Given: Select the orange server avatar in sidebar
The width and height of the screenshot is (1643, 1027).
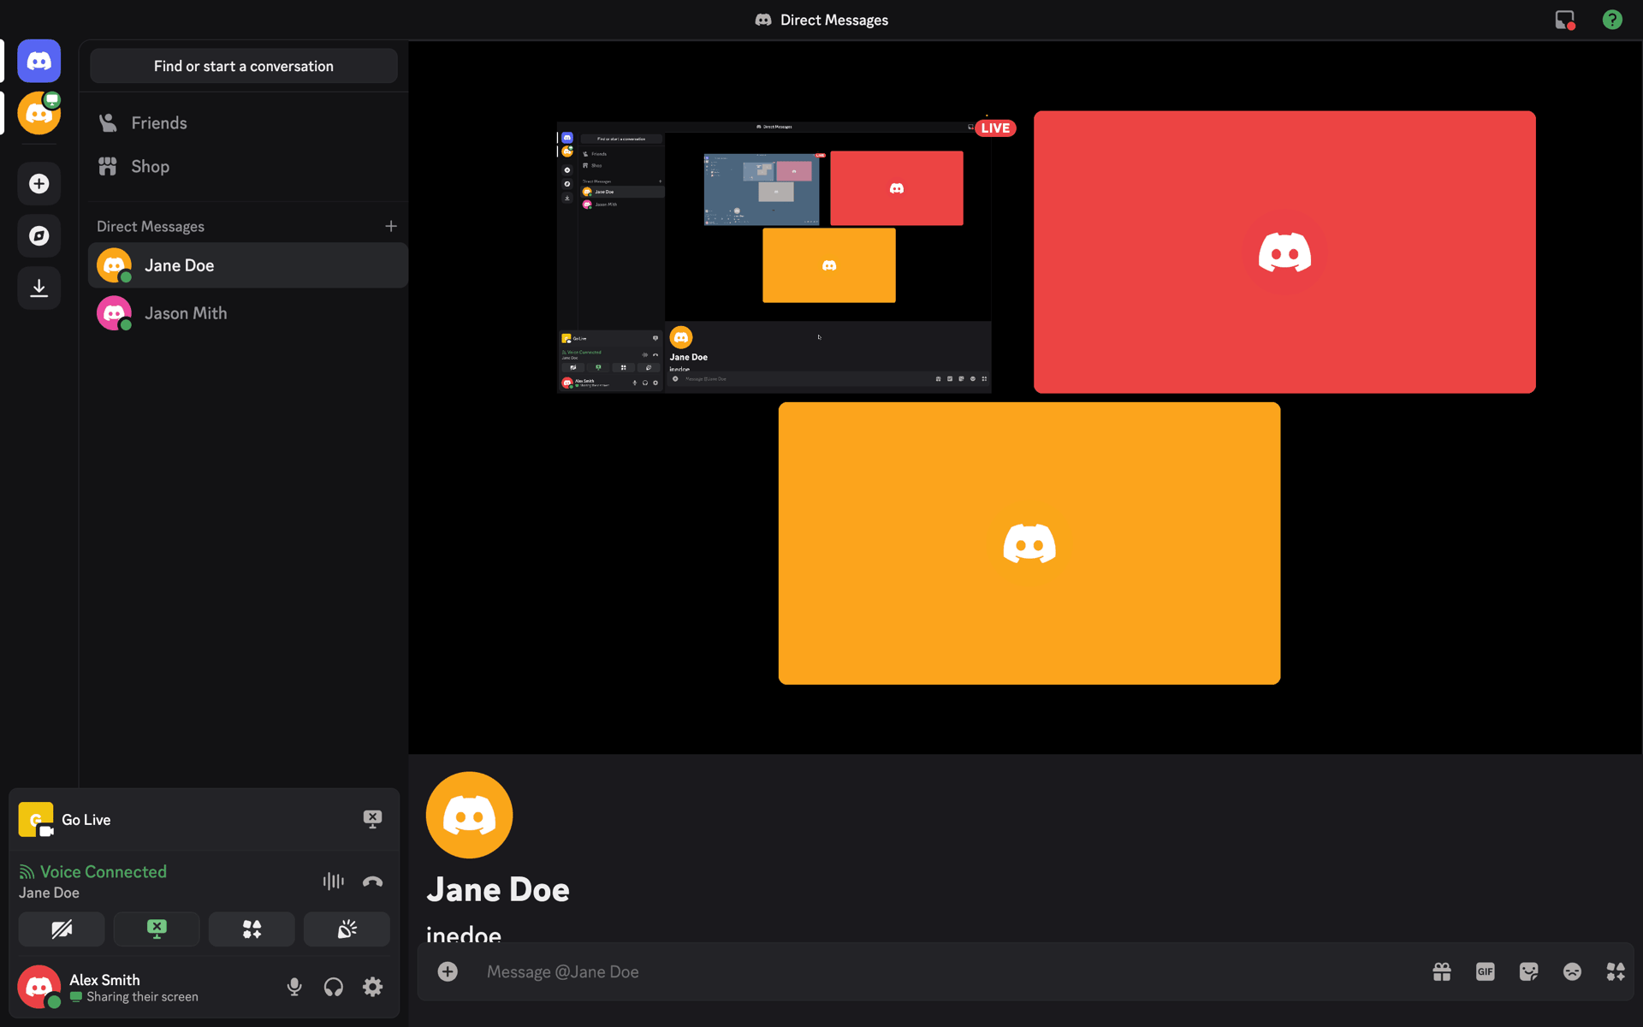Looking at the screenshot, I should (x=39, y=113).
